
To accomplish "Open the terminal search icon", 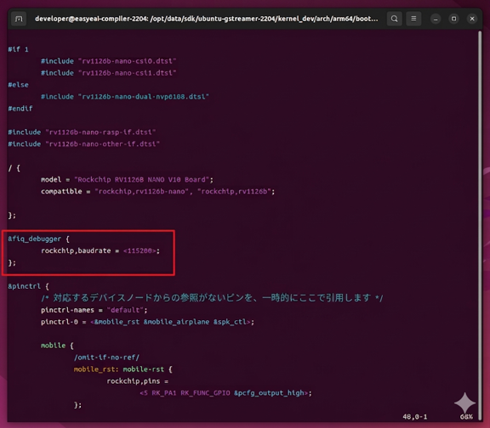I will tap(395, 19).
